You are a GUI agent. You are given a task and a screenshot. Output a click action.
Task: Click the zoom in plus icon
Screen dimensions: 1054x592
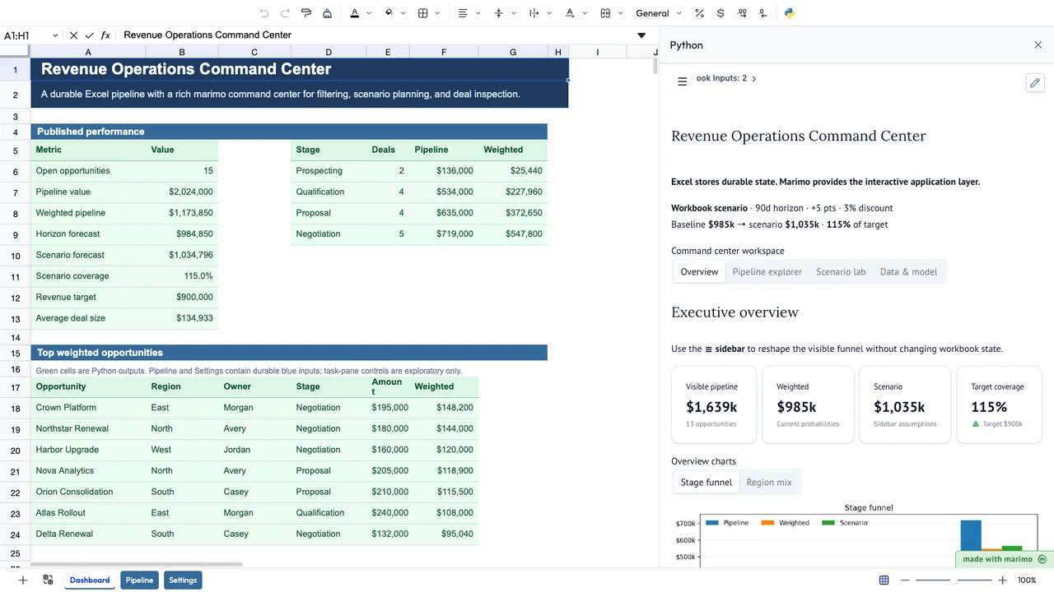[x=1002, y=580]
